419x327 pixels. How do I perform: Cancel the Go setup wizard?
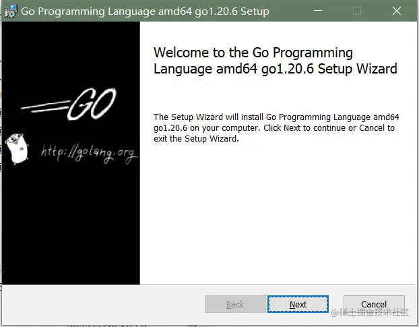374,304
